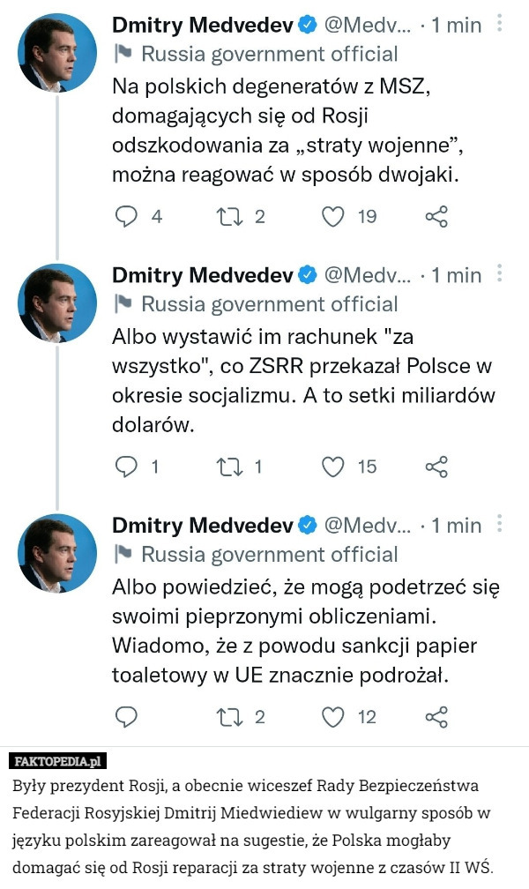This screenshot has height=889, width=529.
Task: Click the @Medv handle in the second tweet
Action: point(368,275)
